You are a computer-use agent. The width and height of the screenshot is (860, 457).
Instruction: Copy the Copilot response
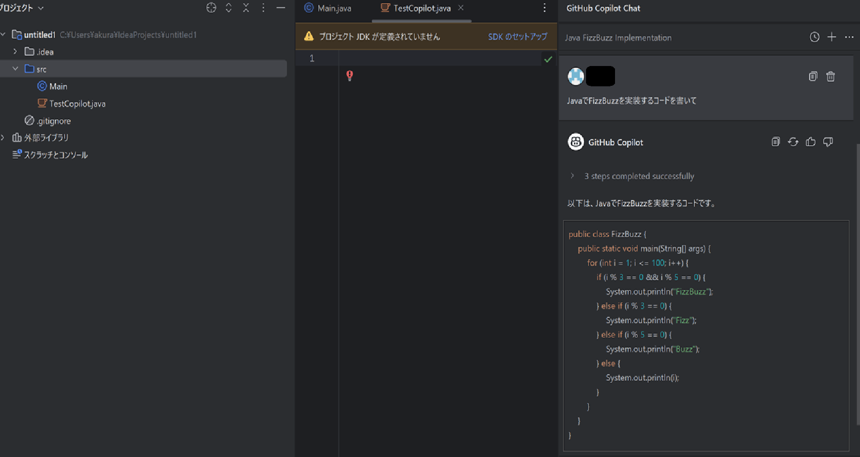[776, 142]
